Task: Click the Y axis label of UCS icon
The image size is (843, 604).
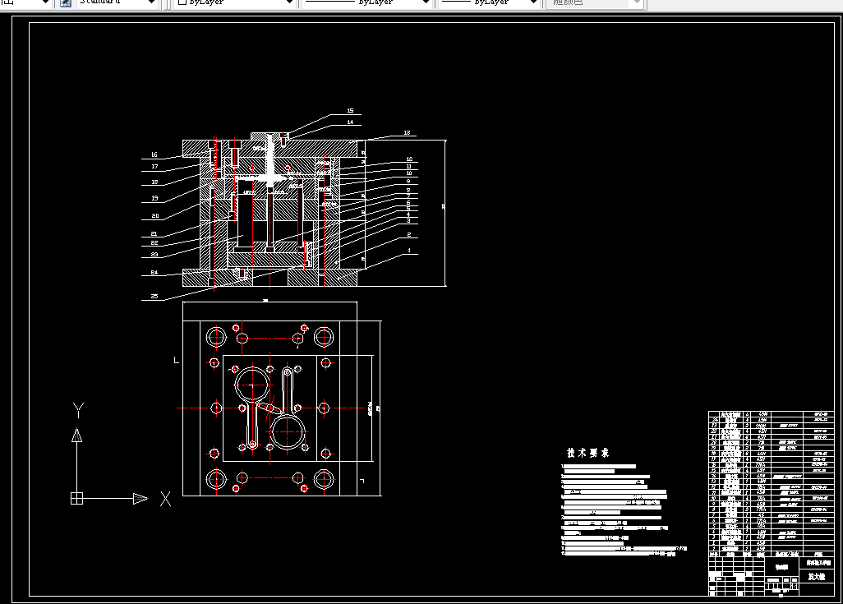Action: pos(79,410)
